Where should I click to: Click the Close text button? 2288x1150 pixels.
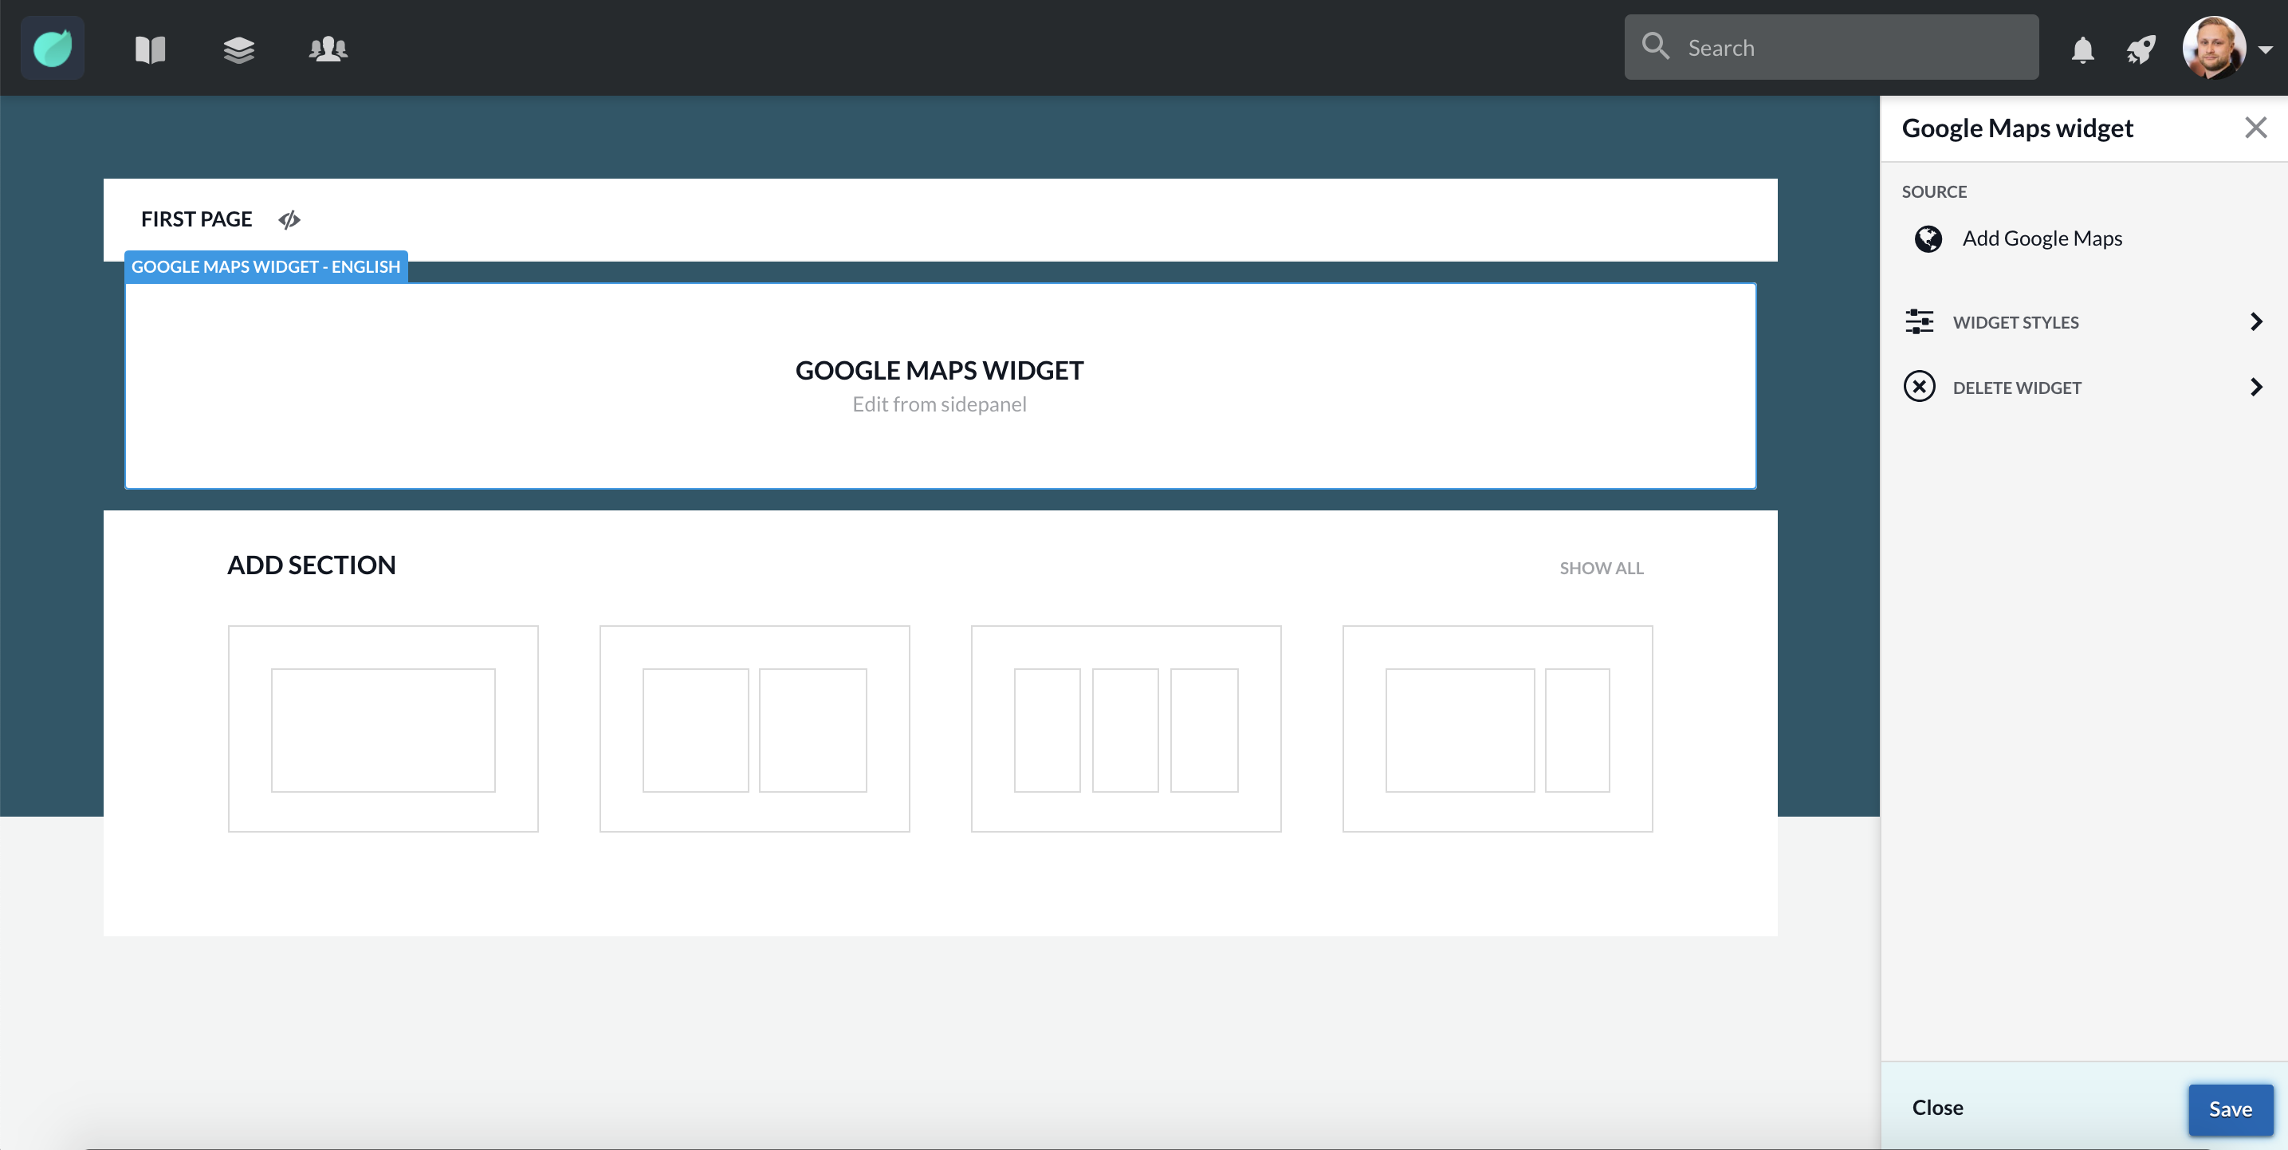[x=1937, y=1108]
